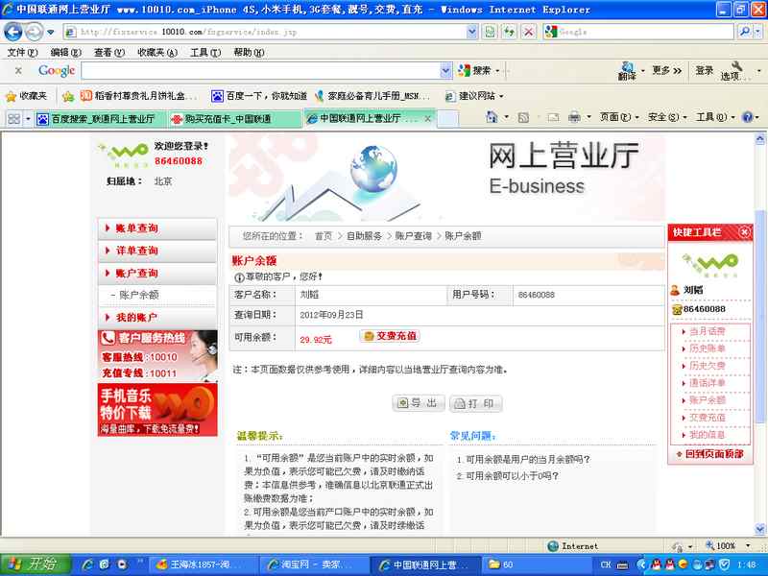Open the 编辑(E) menu
Viewport: 768px width, 576px height.
coord(65,52)
